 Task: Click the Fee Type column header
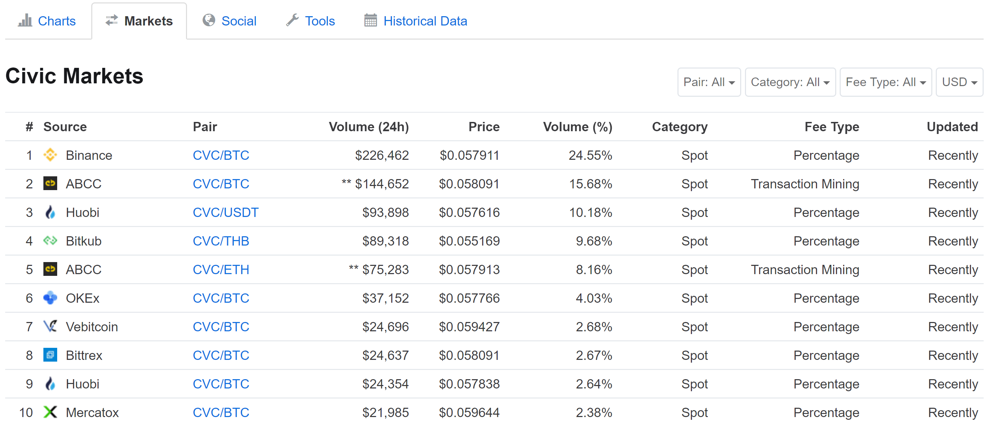(x=832, y=127)
